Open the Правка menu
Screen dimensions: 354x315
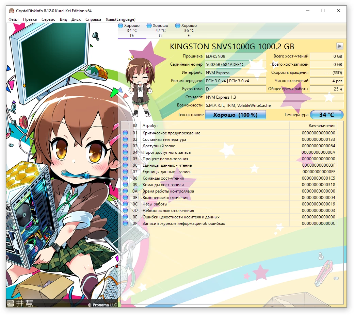coord(30,19)
